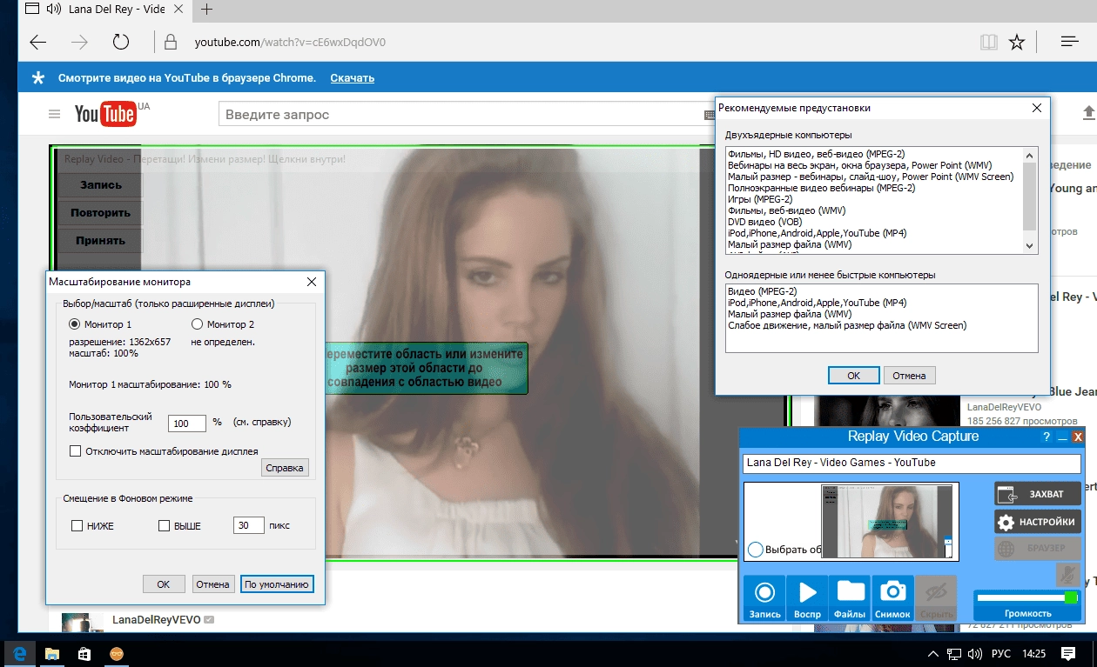
Task: Open Edge hub menu icon
Action: tap(1070, 42)
